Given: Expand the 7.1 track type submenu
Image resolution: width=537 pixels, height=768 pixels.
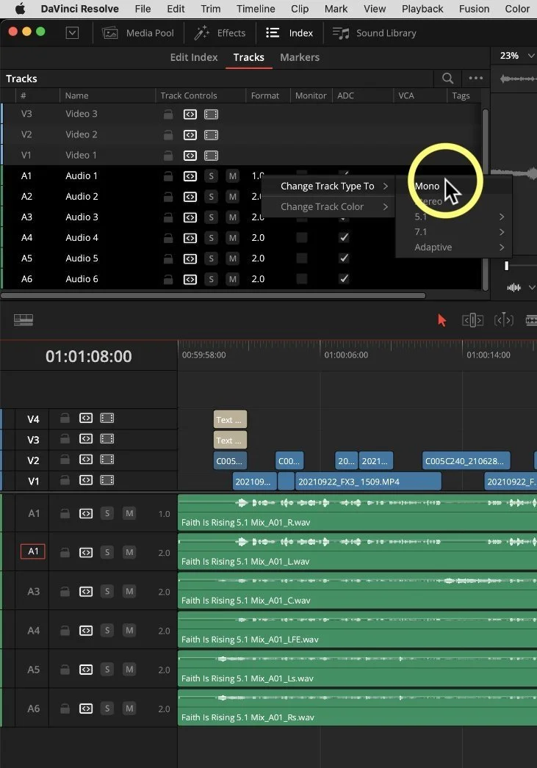Looking at the screenshot, I should pos(454,232).
